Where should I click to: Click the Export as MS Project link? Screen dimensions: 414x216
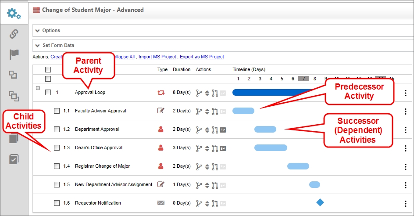[x=202, y=57]
